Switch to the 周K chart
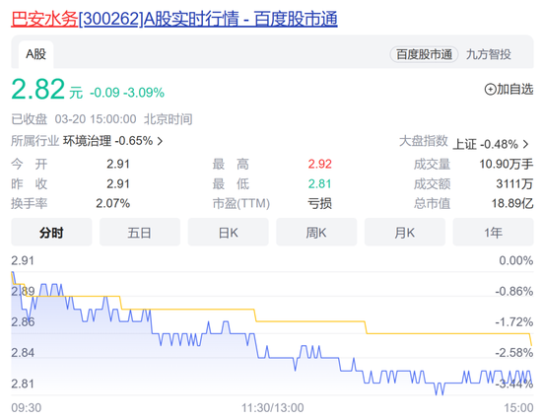This screenshot has width=542, height=419. (x=316, y=232)
